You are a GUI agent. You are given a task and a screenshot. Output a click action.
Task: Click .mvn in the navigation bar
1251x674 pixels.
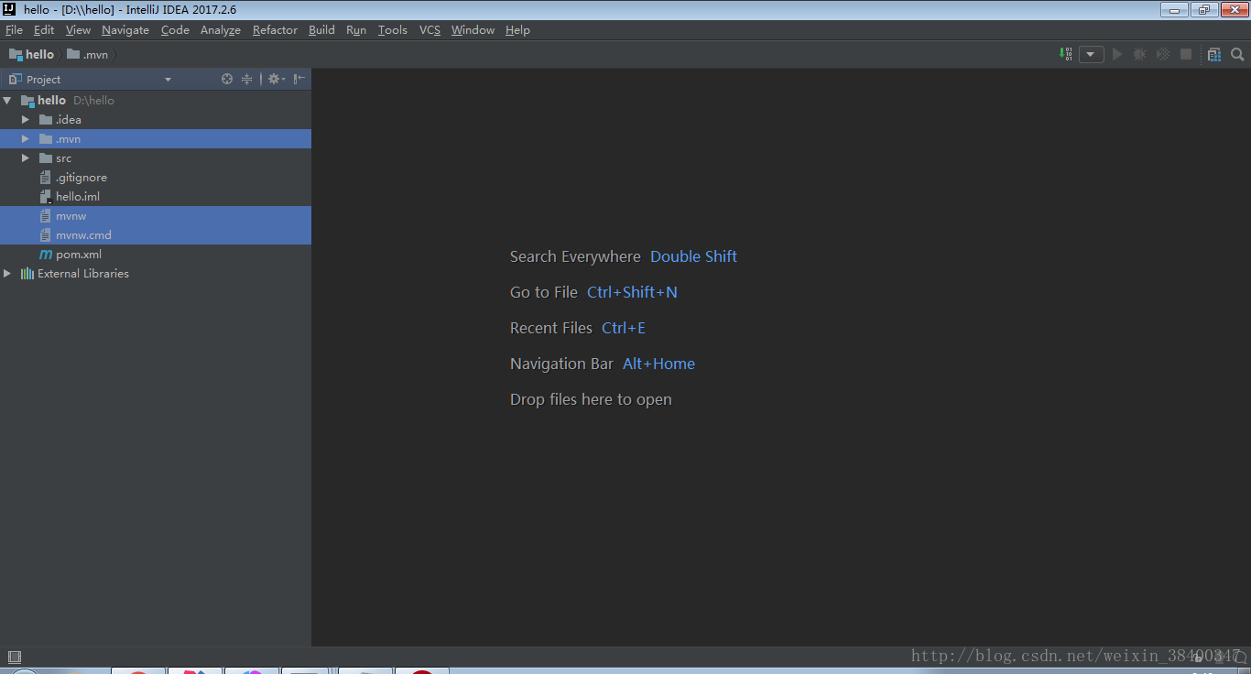click(x=88, y=54)
